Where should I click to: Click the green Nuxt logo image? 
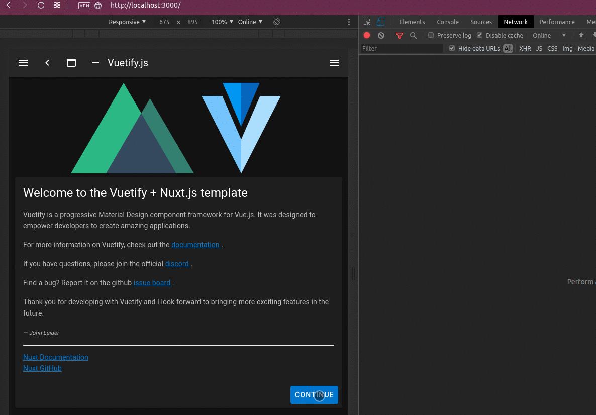pos(132,128)
